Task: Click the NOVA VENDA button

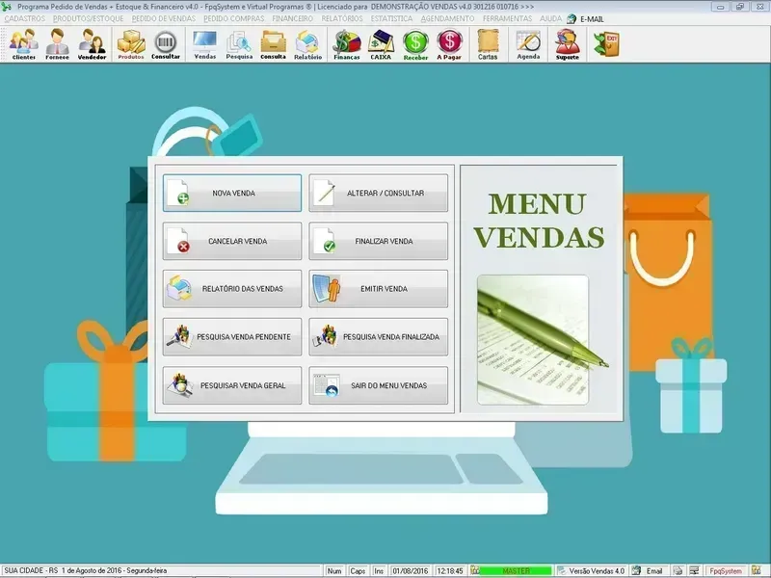Action: (232, 193)
